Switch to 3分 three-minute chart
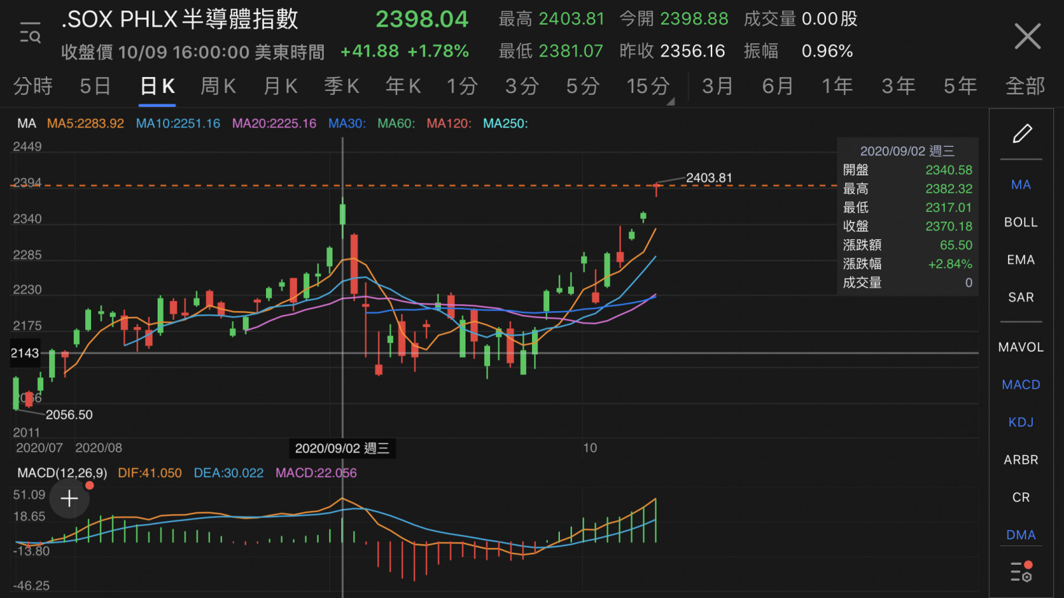The image size is (1064, 598). (522, 86)
